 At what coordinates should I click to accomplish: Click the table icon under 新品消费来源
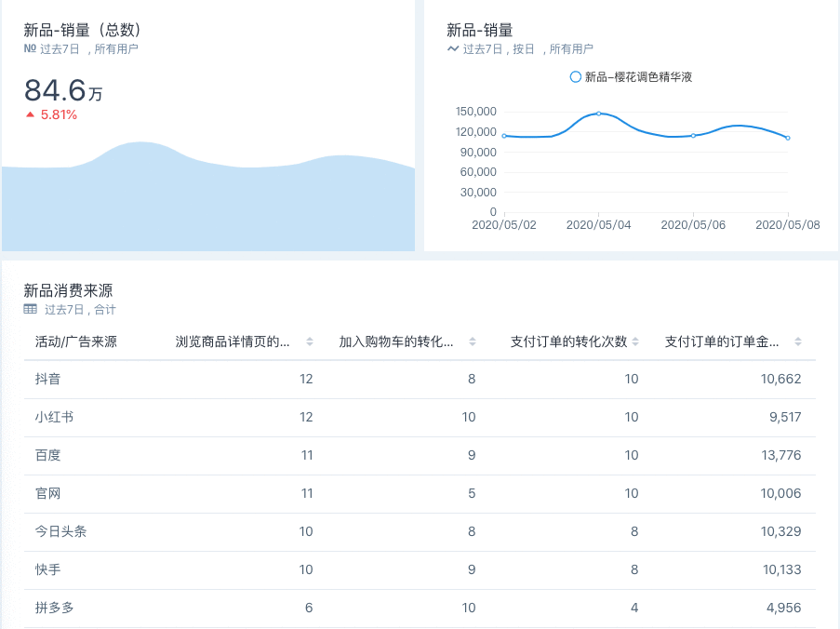click(30, 309)
